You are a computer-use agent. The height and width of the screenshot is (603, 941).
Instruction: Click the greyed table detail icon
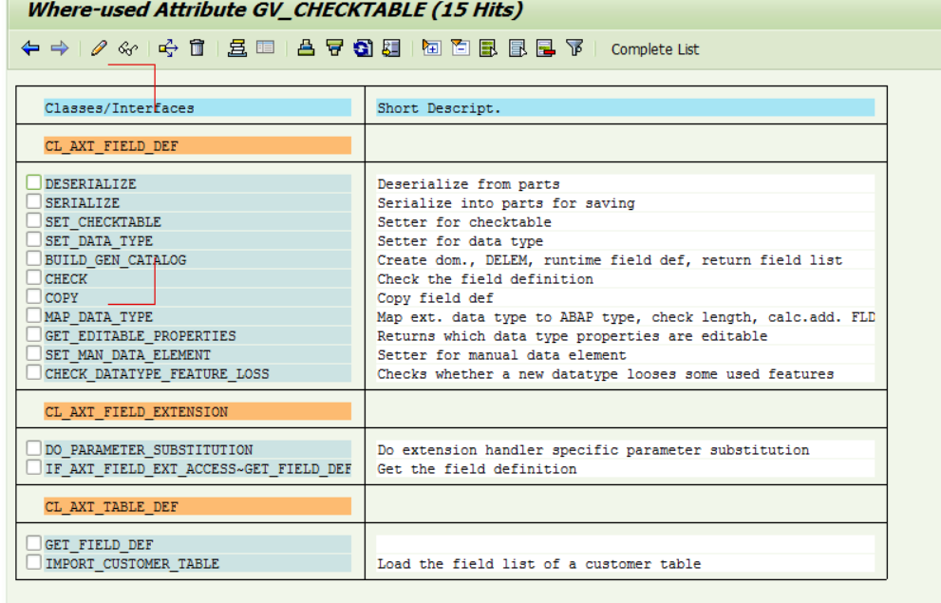[x=265, y=47]
